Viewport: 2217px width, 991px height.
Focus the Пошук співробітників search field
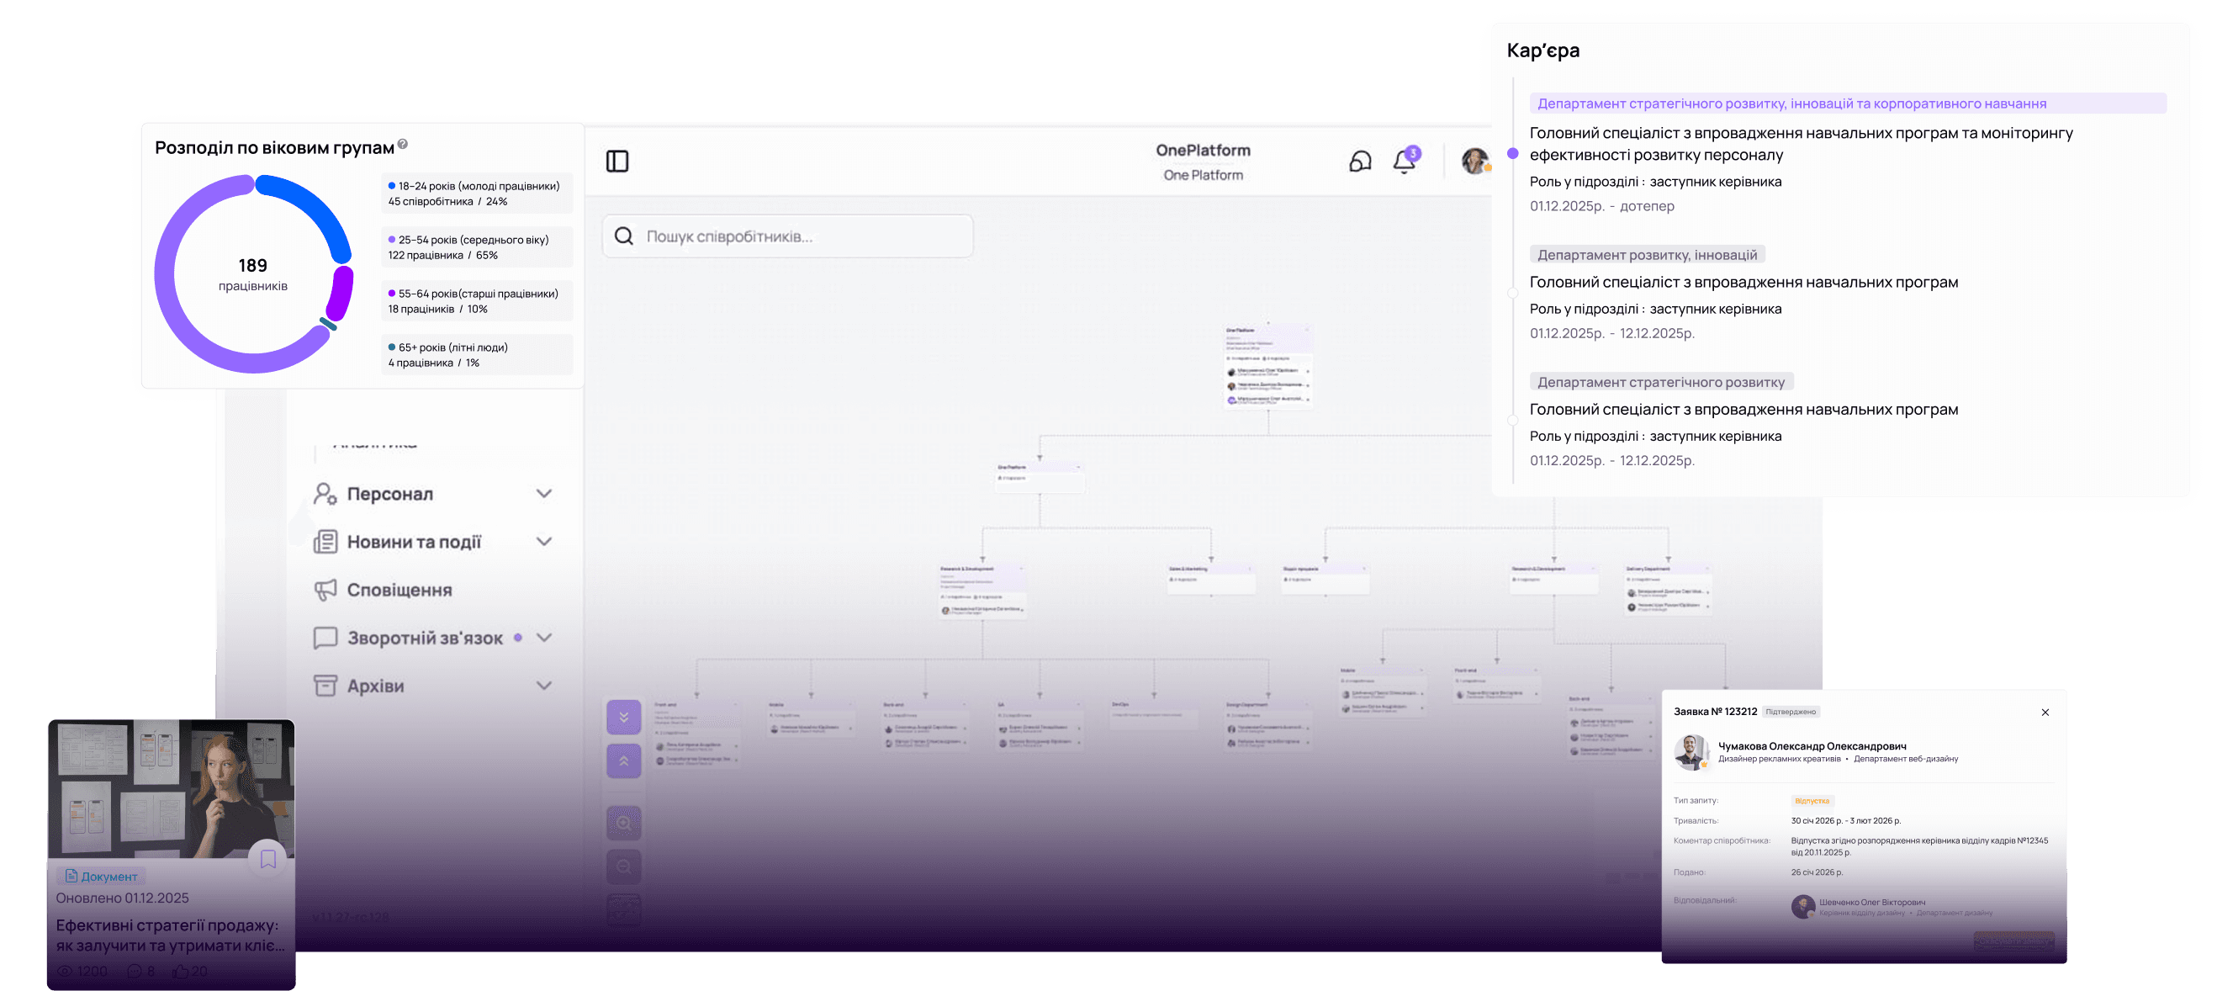point(787,236)
